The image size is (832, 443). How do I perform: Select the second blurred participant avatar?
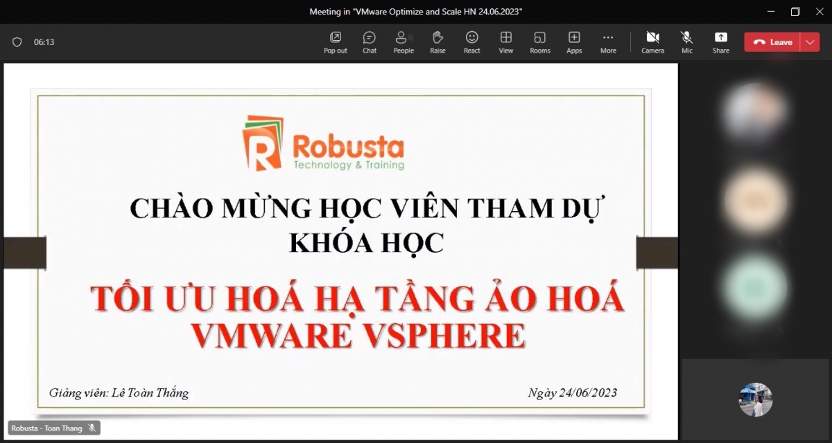click(x=756, y=200)
